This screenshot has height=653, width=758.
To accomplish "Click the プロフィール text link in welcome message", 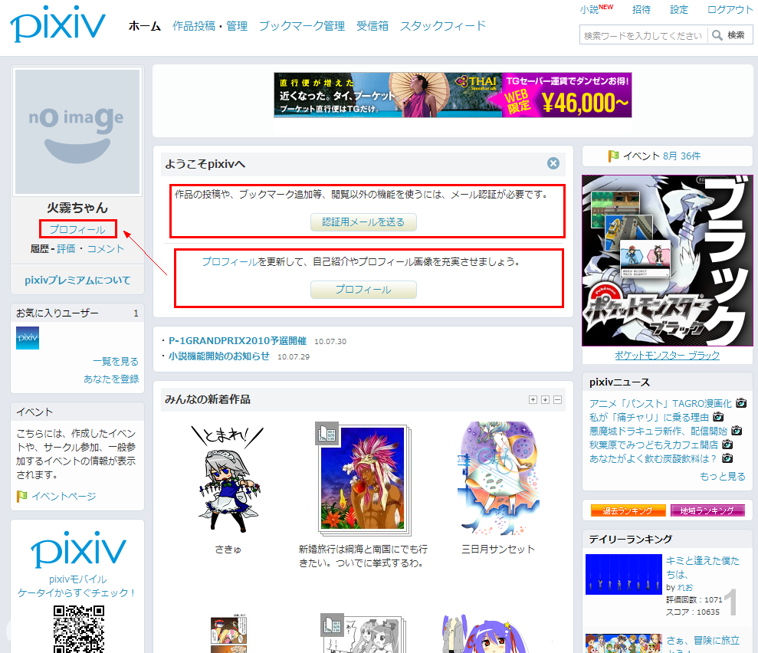I will (x=230, y=262).
